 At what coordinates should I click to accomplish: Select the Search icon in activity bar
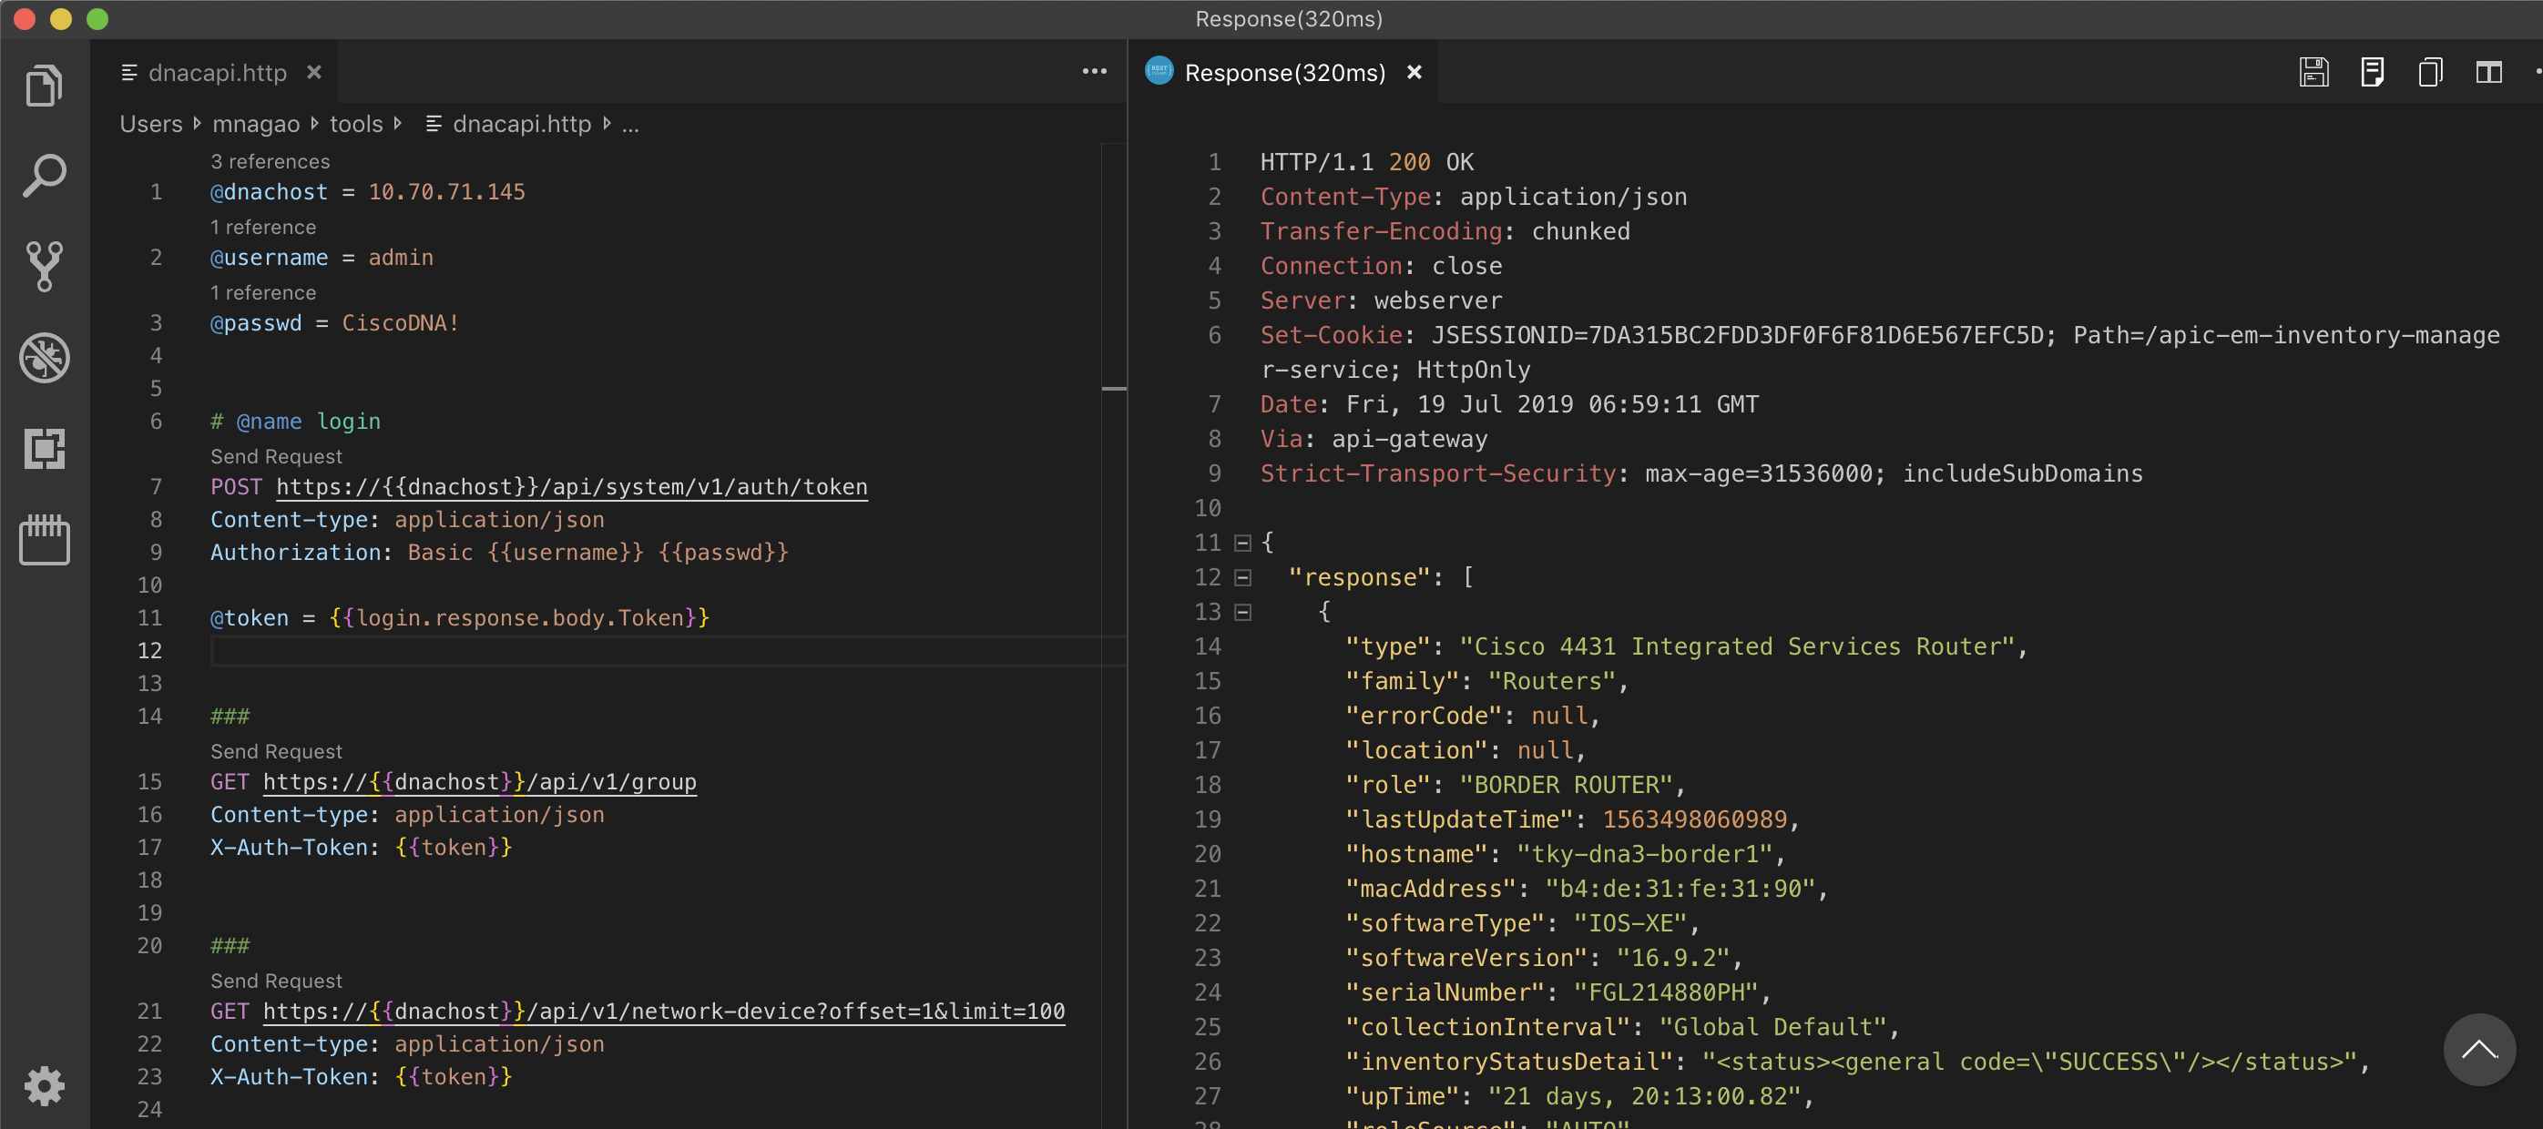click(x=45, y=175)
